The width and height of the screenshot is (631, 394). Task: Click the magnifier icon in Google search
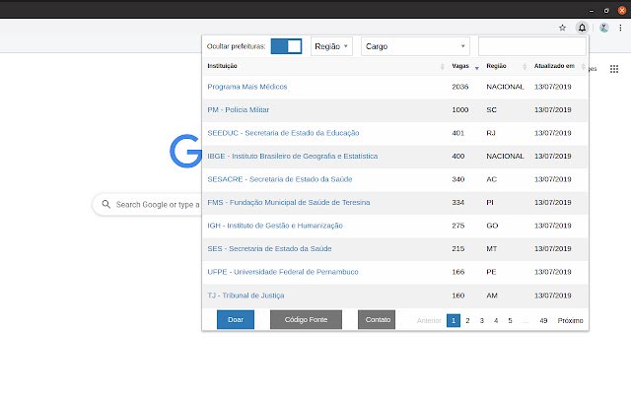[x=105, y=204]
